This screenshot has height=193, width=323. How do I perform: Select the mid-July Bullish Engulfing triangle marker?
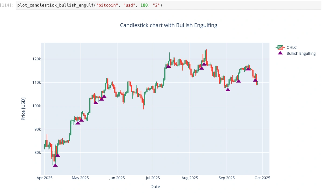[x=168, y=66]
